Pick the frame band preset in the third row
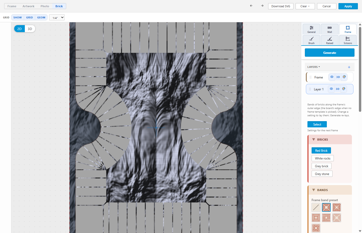The height and width of the screenshot is (233, 362). [x=316, y=228]
